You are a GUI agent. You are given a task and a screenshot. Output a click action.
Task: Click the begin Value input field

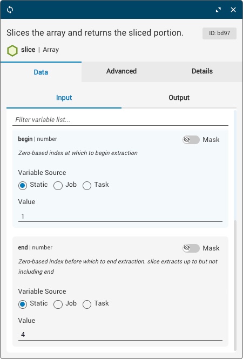coord(120,216)
